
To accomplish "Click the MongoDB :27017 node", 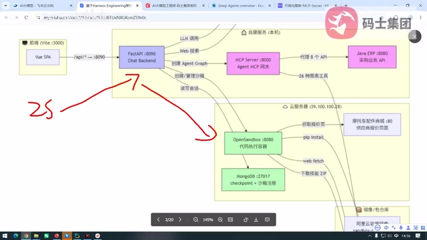I will [x=253, y=179].
